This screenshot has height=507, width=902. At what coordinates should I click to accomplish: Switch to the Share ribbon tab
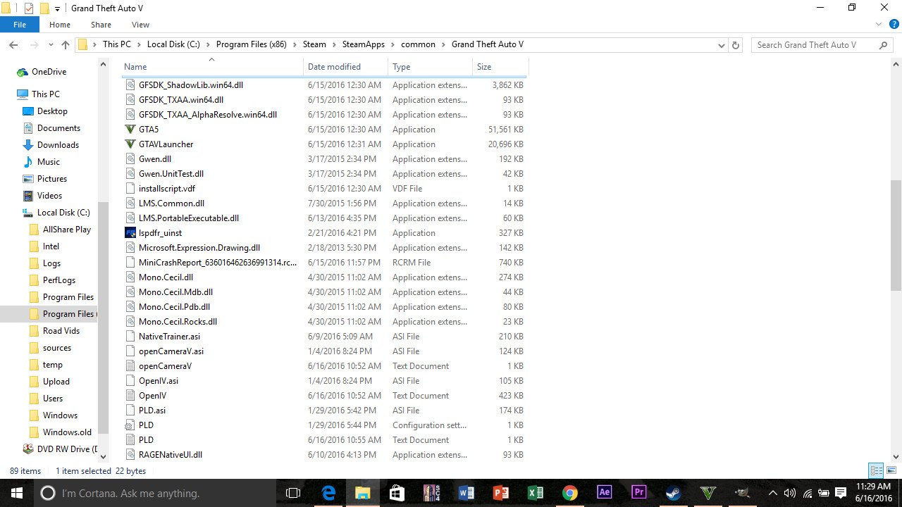point(101,25)
